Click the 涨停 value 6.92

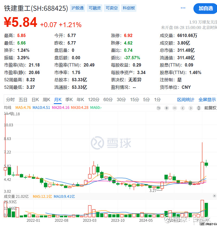coord(128,36)
